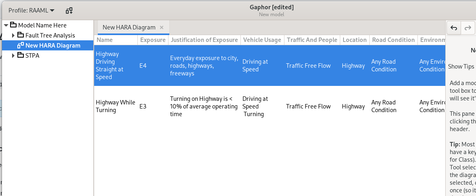The height and width of the screenshot is (196, 476).
Task: Click the Road Condition column header
Action: [x=394, y=40]
